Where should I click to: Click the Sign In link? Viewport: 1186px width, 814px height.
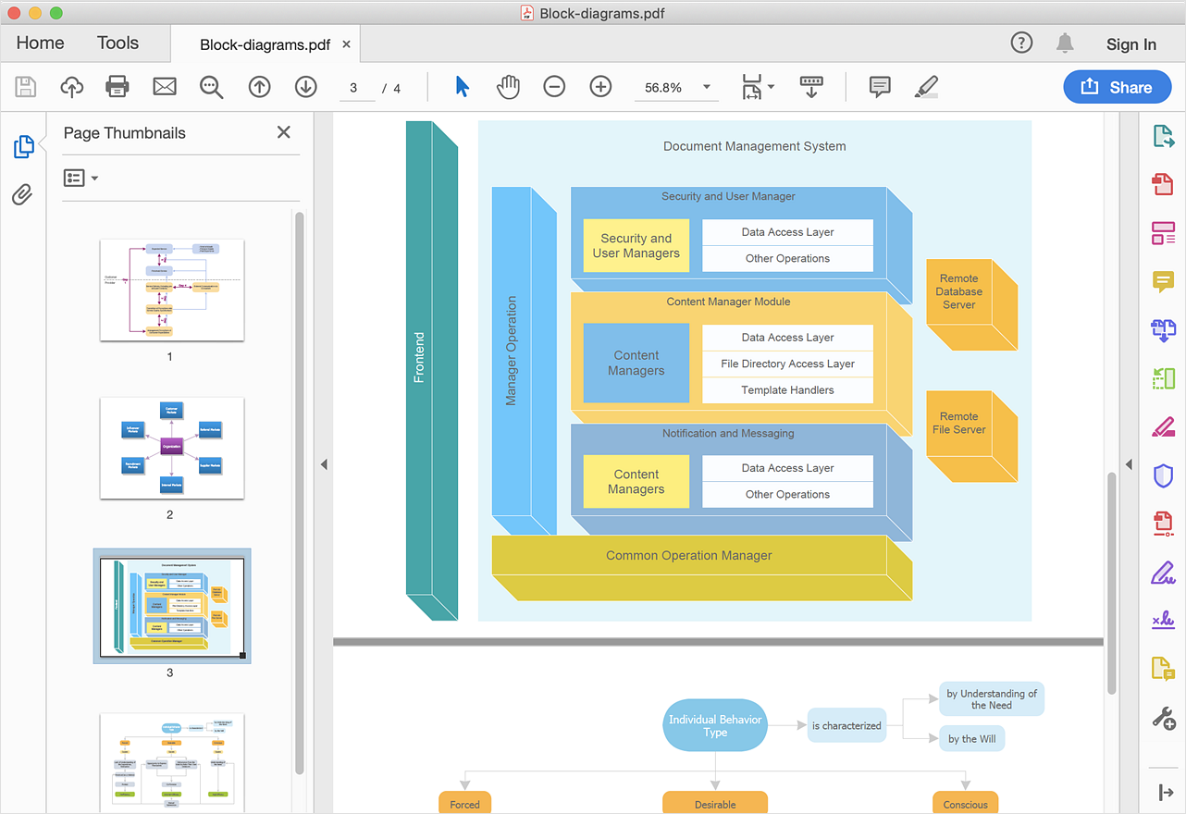[1130, 44]
